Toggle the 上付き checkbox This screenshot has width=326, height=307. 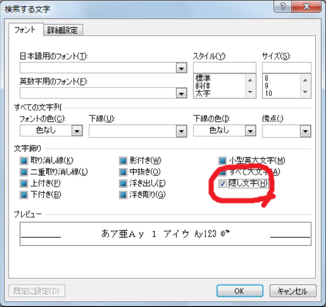[24, 183]
